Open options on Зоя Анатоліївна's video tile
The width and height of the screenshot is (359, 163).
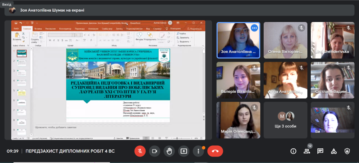coord(254,28)
